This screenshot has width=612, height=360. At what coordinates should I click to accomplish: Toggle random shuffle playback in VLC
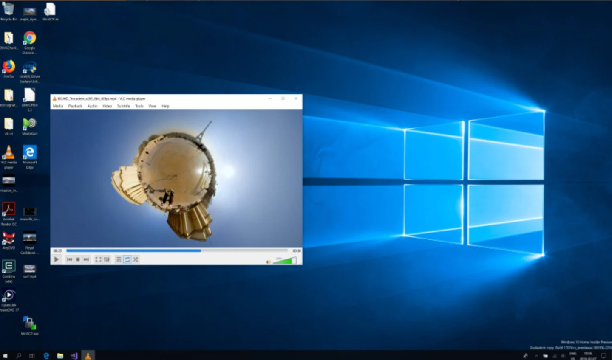136,259
